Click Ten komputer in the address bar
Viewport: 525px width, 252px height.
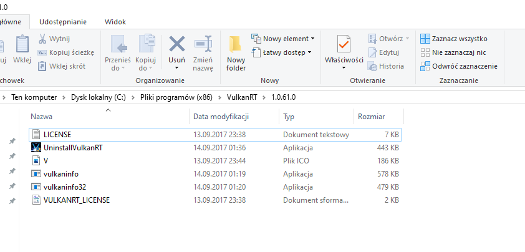(34, 97)
